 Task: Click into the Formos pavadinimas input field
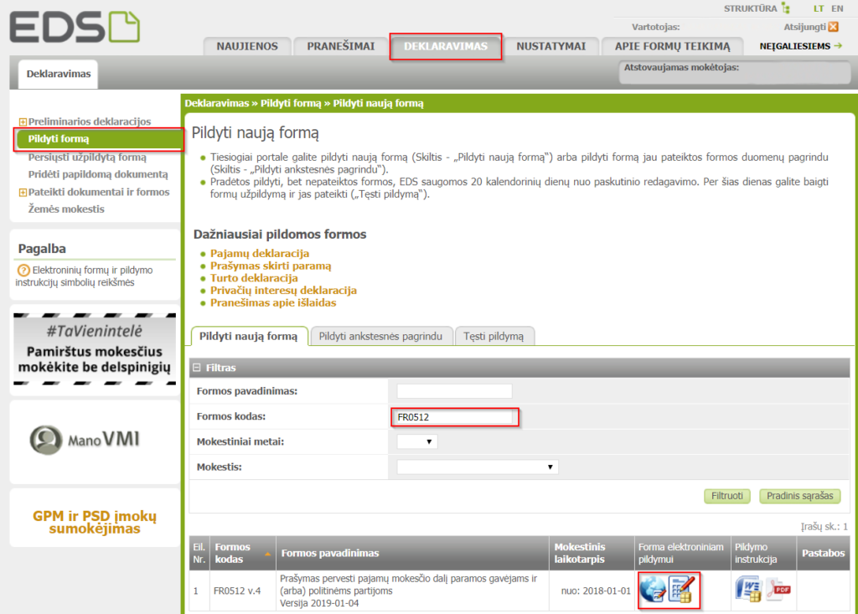point(454,391)
